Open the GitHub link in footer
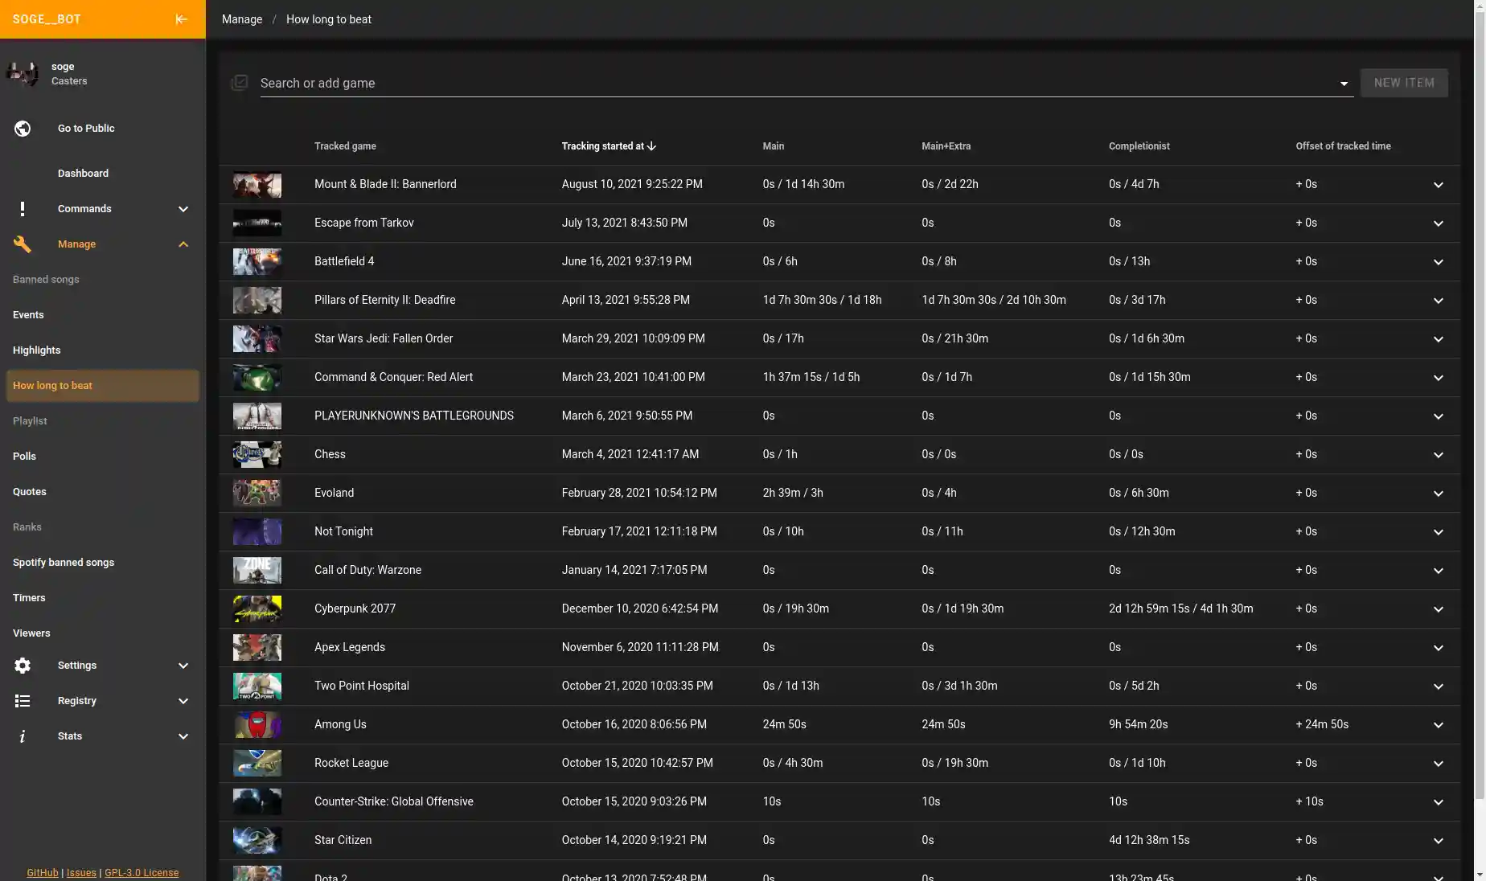1486x881 pixels. 43,872
